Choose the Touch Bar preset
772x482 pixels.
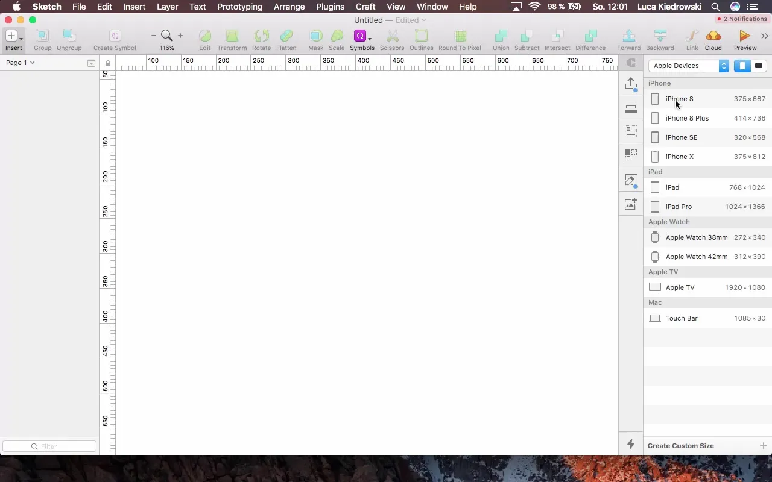point(707,318)
